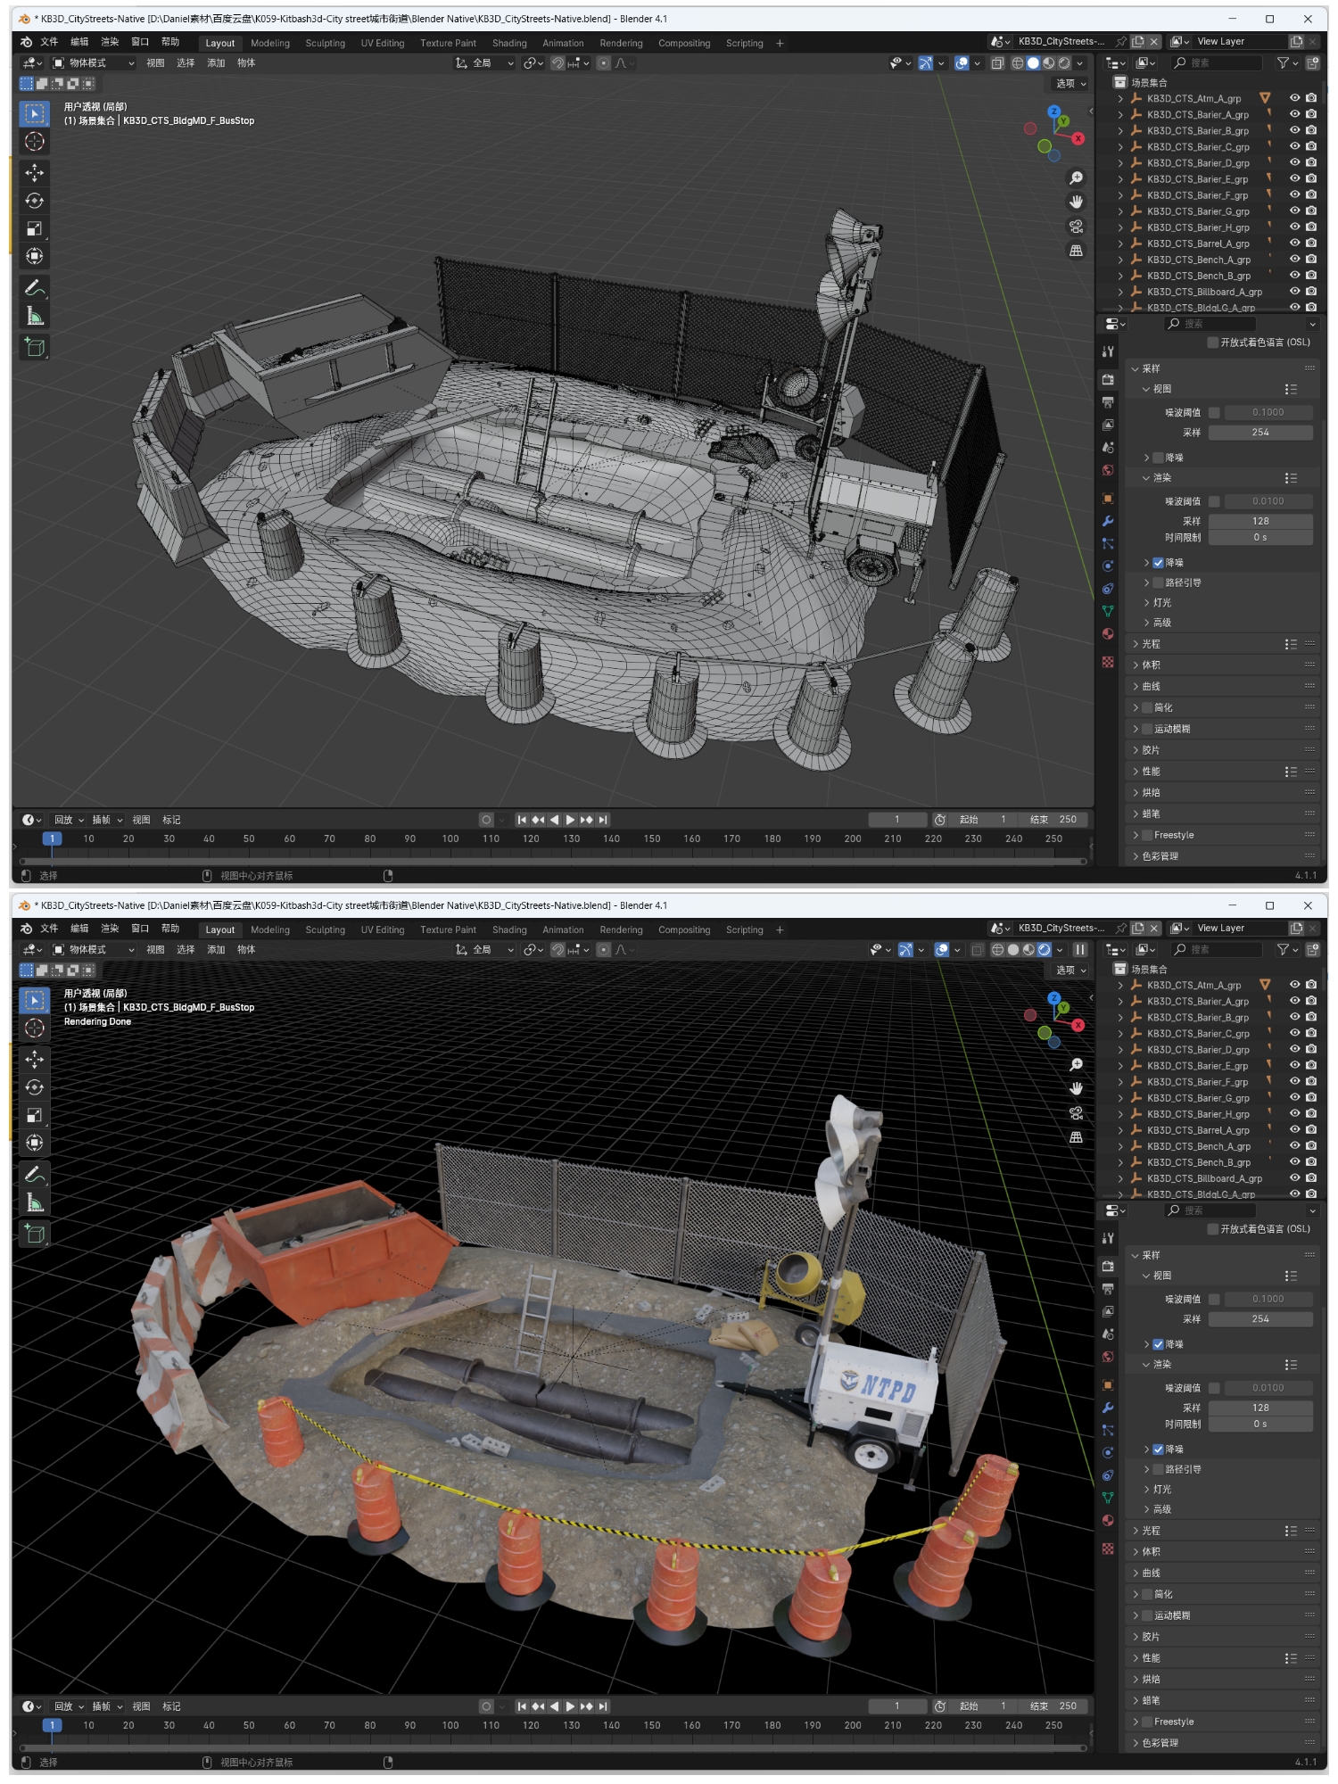1338x1784 pixels.
Task: Switch to solid shading in bottom window
Action: (1013, 950)
